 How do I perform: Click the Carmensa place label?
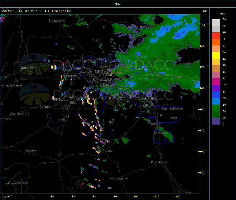tap(160, 133)
